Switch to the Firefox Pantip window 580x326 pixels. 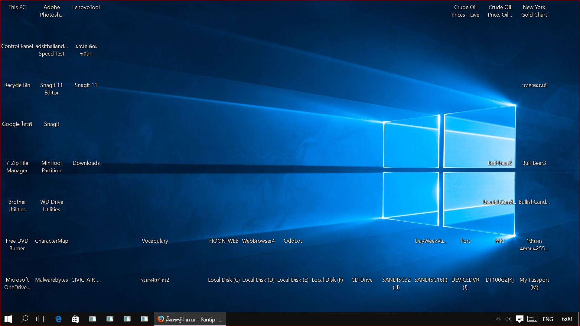coord(190,319)
